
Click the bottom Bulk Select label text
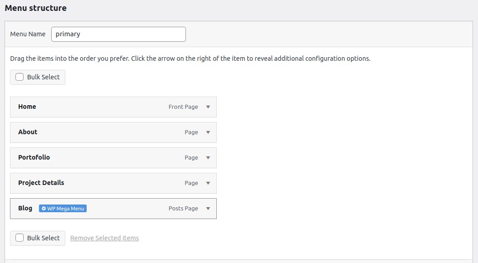[x=44, y=238]
